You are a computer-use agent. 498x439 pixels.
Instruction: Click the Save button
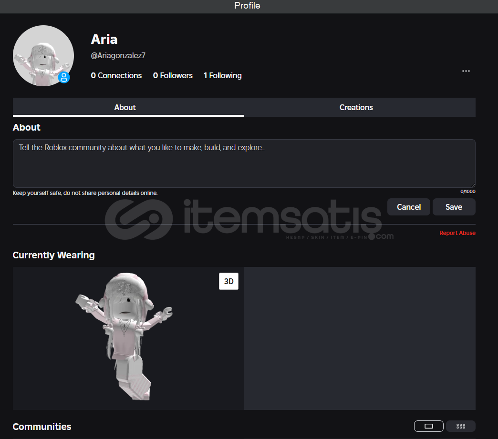(454, 207)
